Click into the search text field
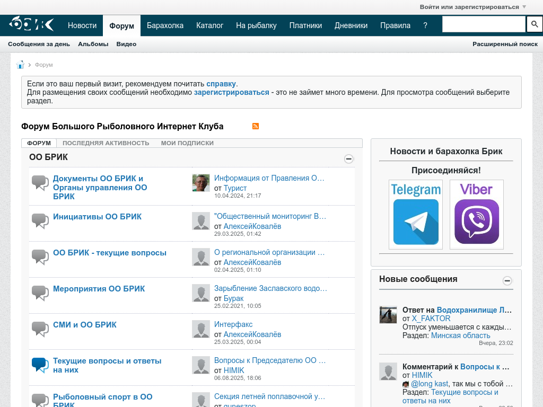This screenshot has width=543, height=407. [483, 24]
